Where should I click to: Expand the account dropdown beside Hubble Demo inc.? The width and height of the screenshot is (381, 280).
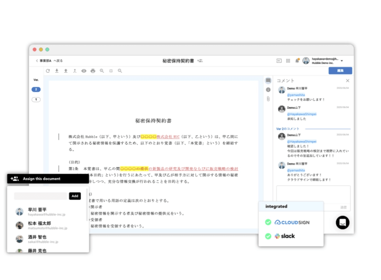(342, 61)
